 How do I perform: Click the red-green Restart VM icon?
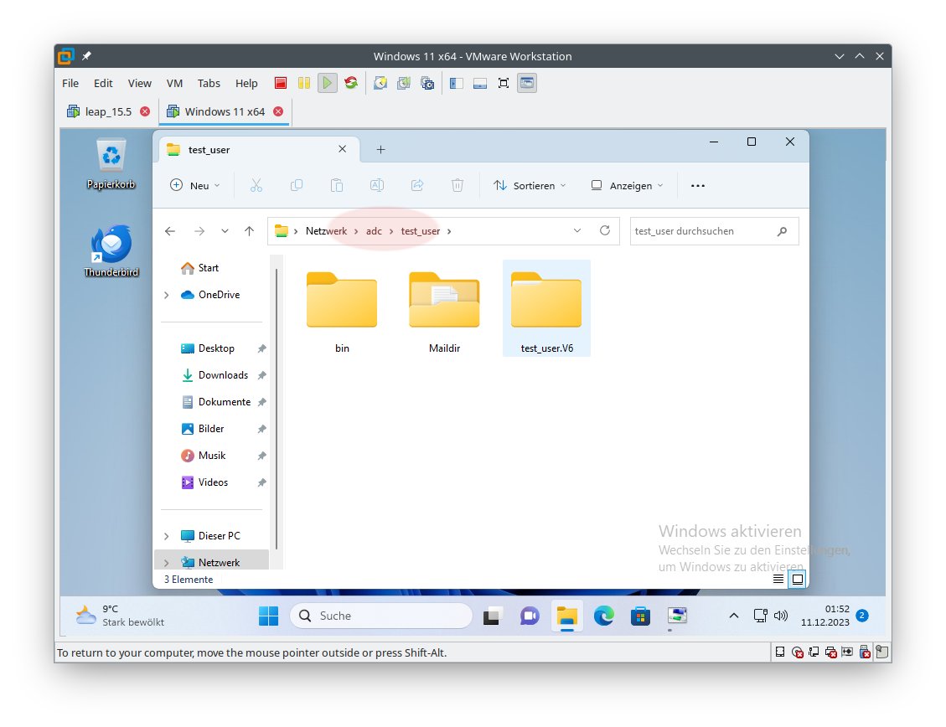point(351,83)
